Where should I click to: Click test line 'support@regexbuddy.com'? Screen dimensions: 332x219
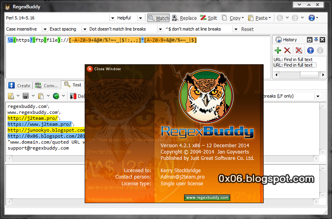point(38,148)
